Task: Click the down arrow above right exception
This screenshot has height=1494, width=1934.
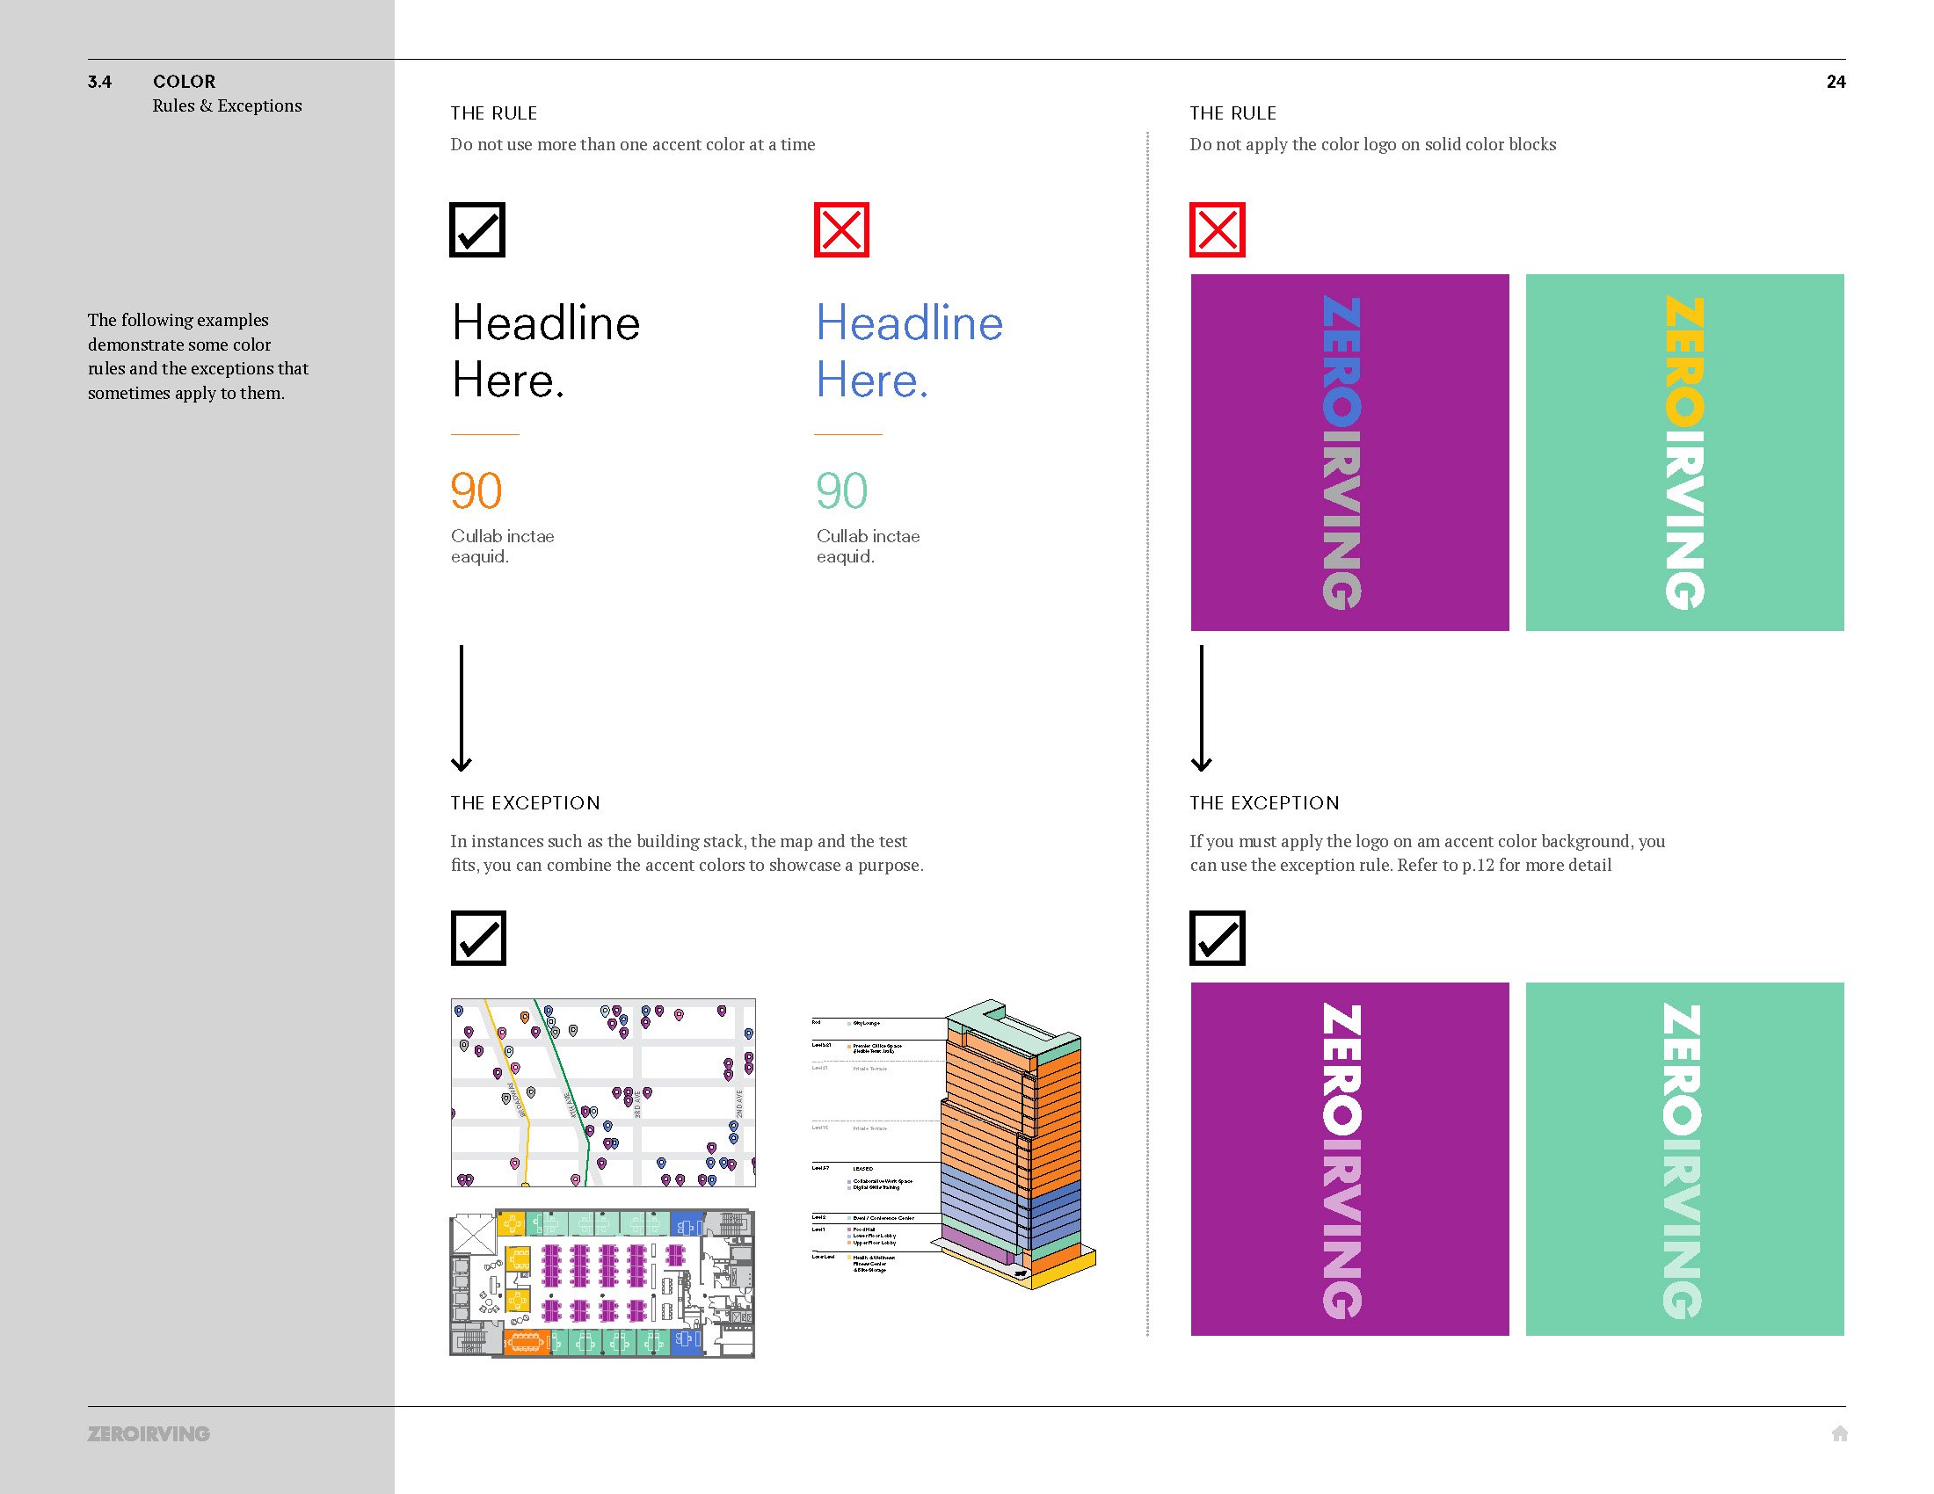Action: (1201, 708)
